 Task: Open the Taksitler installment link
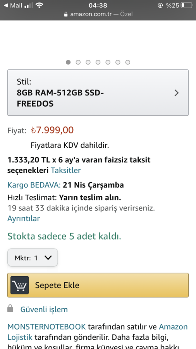(x=66, y=170)
